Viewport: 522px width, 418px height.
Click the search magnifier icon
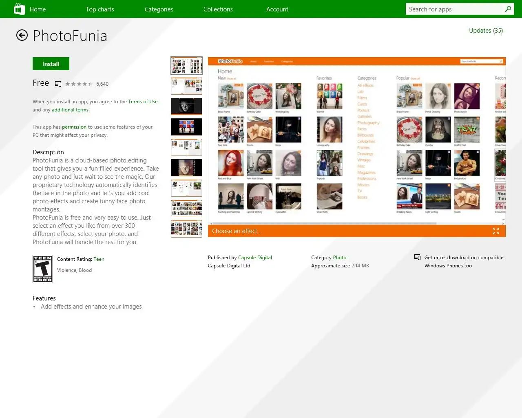[508, 9]
